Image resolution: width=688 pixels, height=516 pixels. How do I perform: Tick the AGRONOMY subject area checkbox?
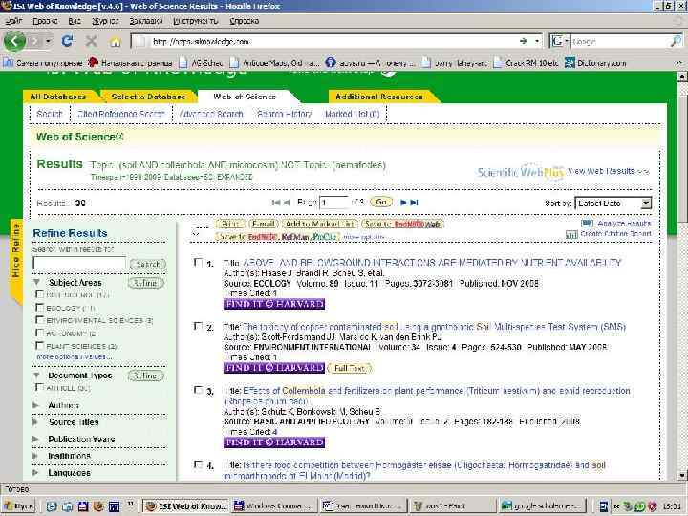(x=40, y=333)
